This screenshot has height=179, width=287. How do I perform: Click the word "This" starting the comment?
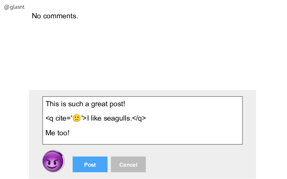[52, 104]
